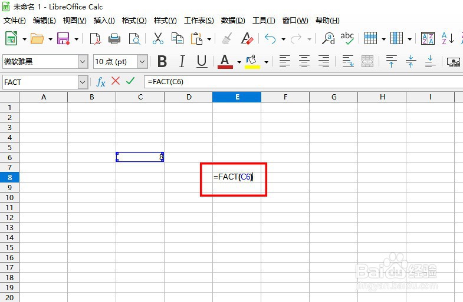Click the Cut scissors icon
463x302 pixels.
tap(158, 38)
